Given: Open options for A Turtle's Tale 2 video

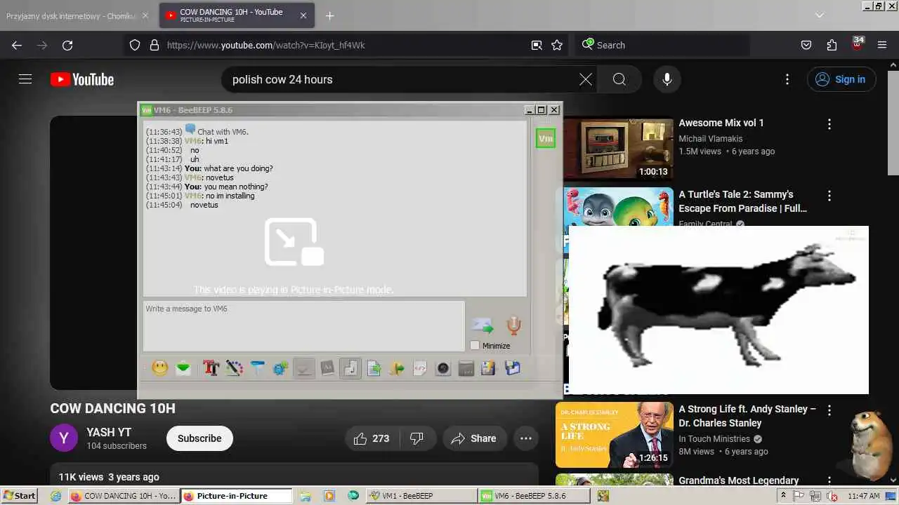Looking at the screenshot, I should 829,196.
